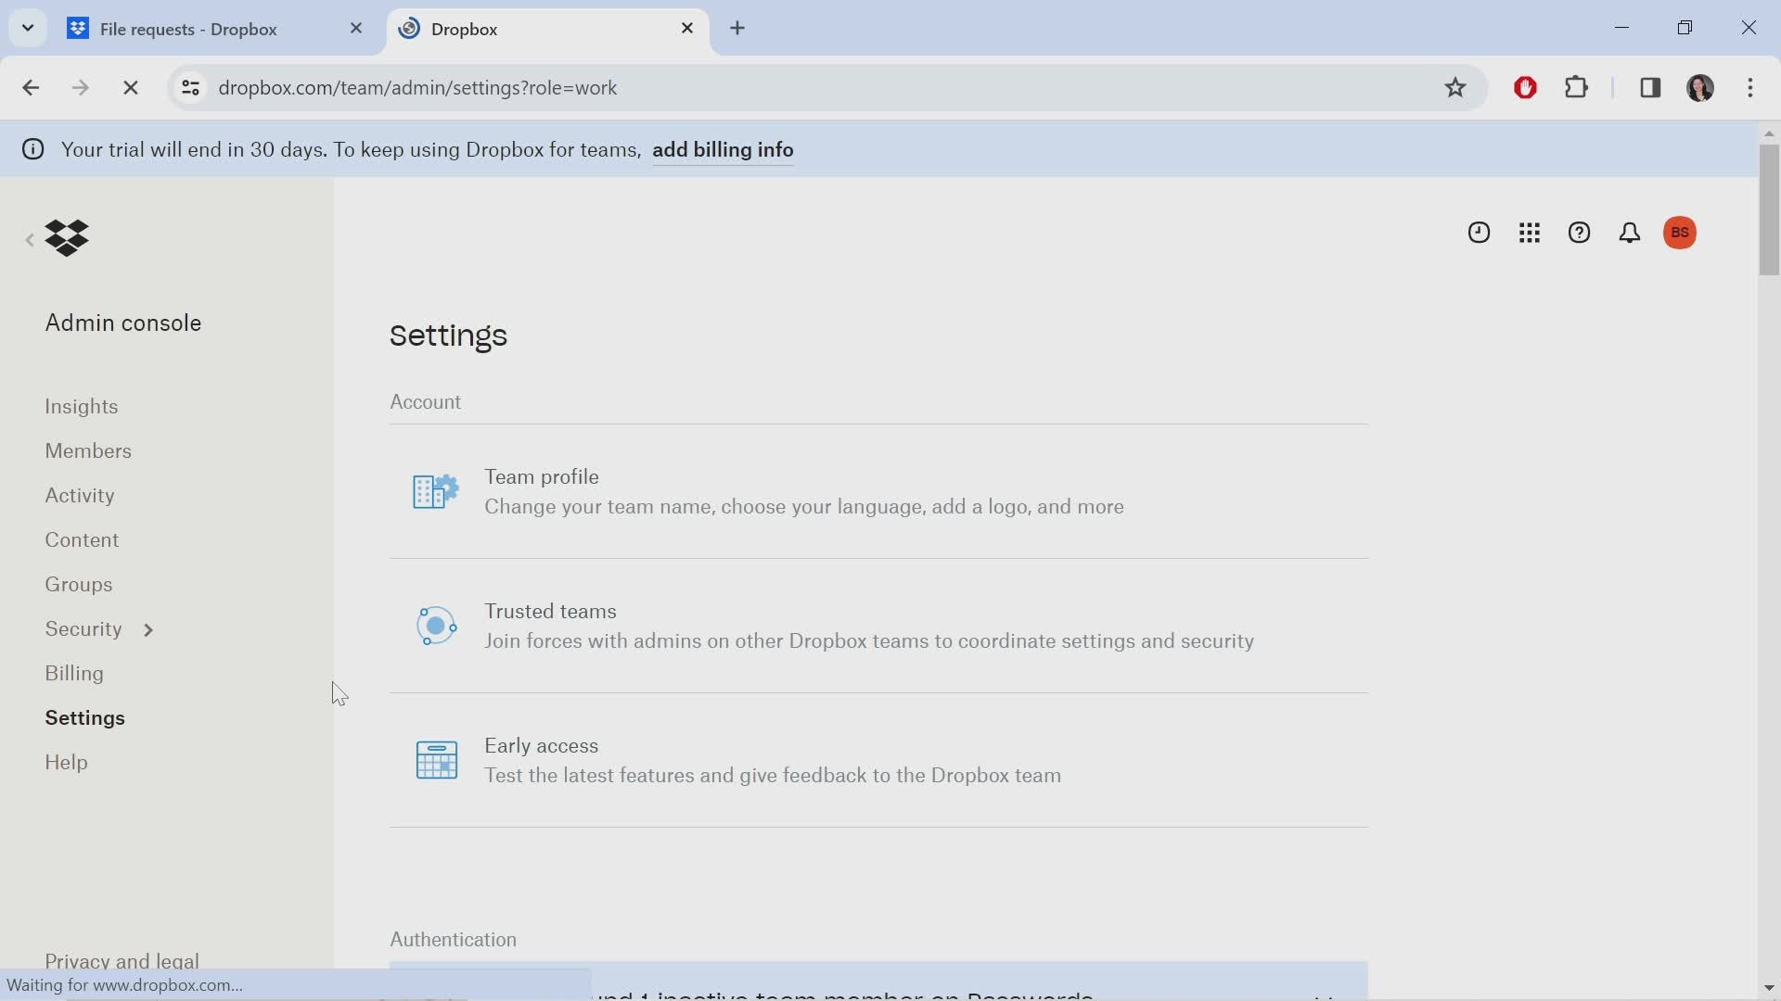Open Security in the admin sidebar
Viewport: 1781px width, 1001px height.
click(83, 629)
